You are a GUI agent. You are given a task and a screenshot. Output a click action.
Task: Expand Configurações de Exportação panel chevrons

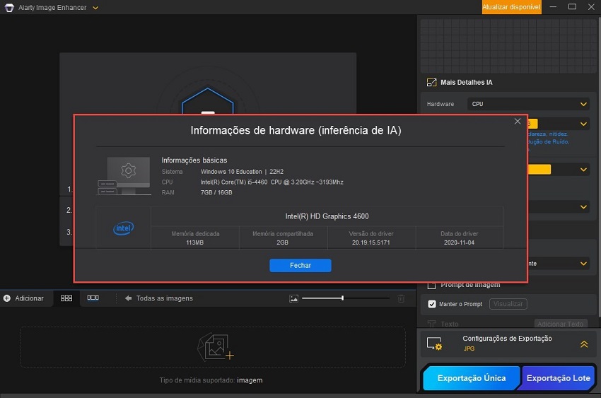[584, 344]
